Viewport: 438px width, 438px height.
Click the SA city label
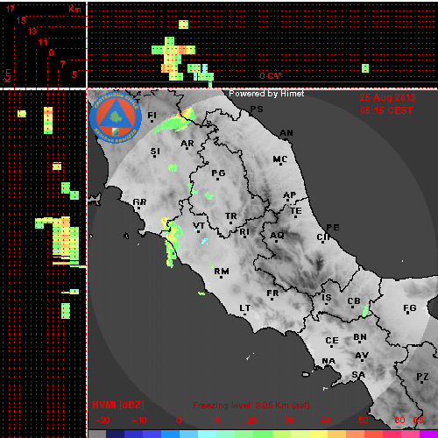click(x=358, y=375)
